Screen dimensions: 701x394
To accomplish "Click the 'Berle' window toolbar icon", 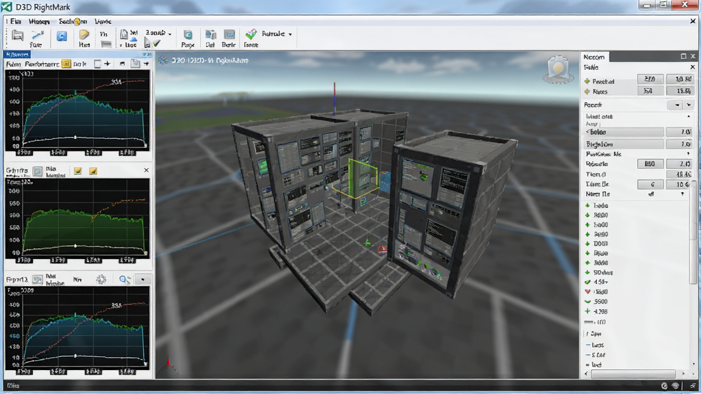I will [x=229, y=35].
